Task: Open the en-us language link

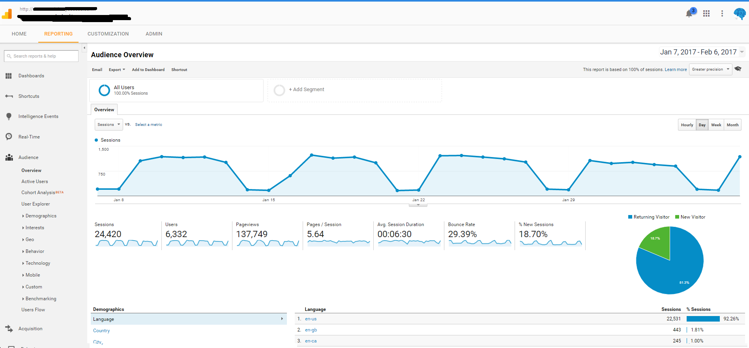Action: click(311, 319)
